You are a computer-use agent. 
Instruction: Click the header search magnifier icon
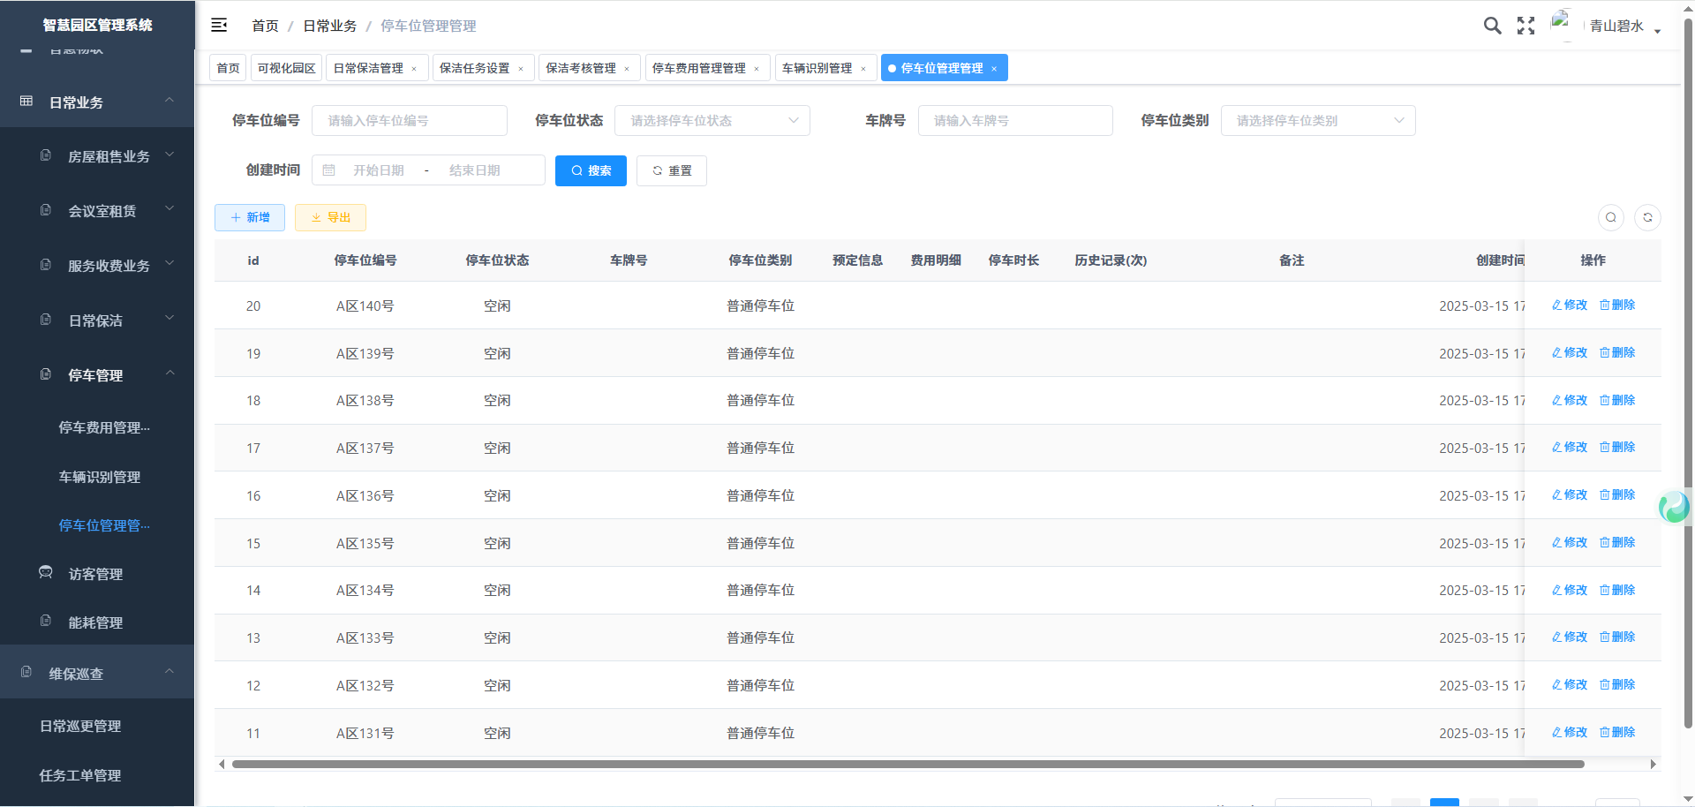click(x=1492, y=26)
